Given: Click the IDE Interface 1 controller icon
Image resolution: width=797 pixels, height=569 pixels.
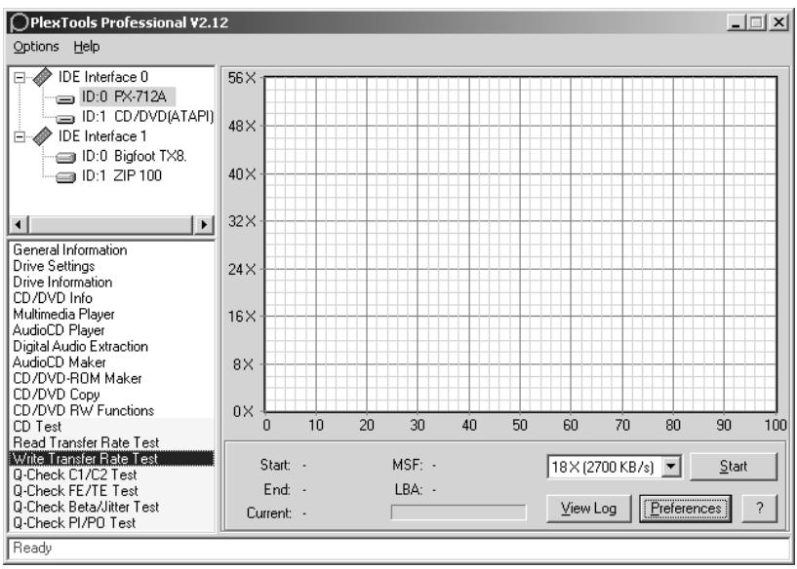Looking at the screenshot, I should (x=42, y=136).
